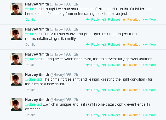Expand Details under the first tweet

30,20
